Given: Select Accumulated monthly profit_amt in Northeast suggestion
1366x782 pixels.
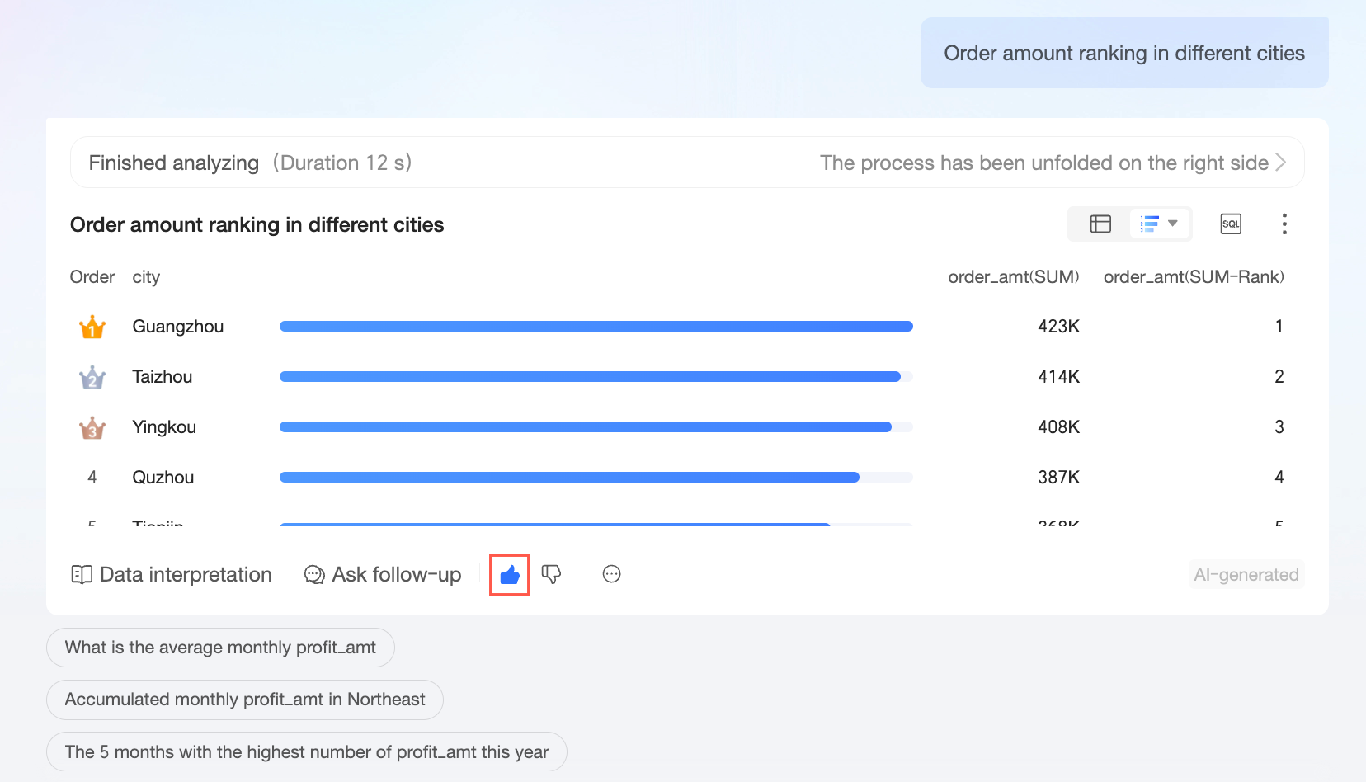Looking at the screenshot, I should 245,700.
